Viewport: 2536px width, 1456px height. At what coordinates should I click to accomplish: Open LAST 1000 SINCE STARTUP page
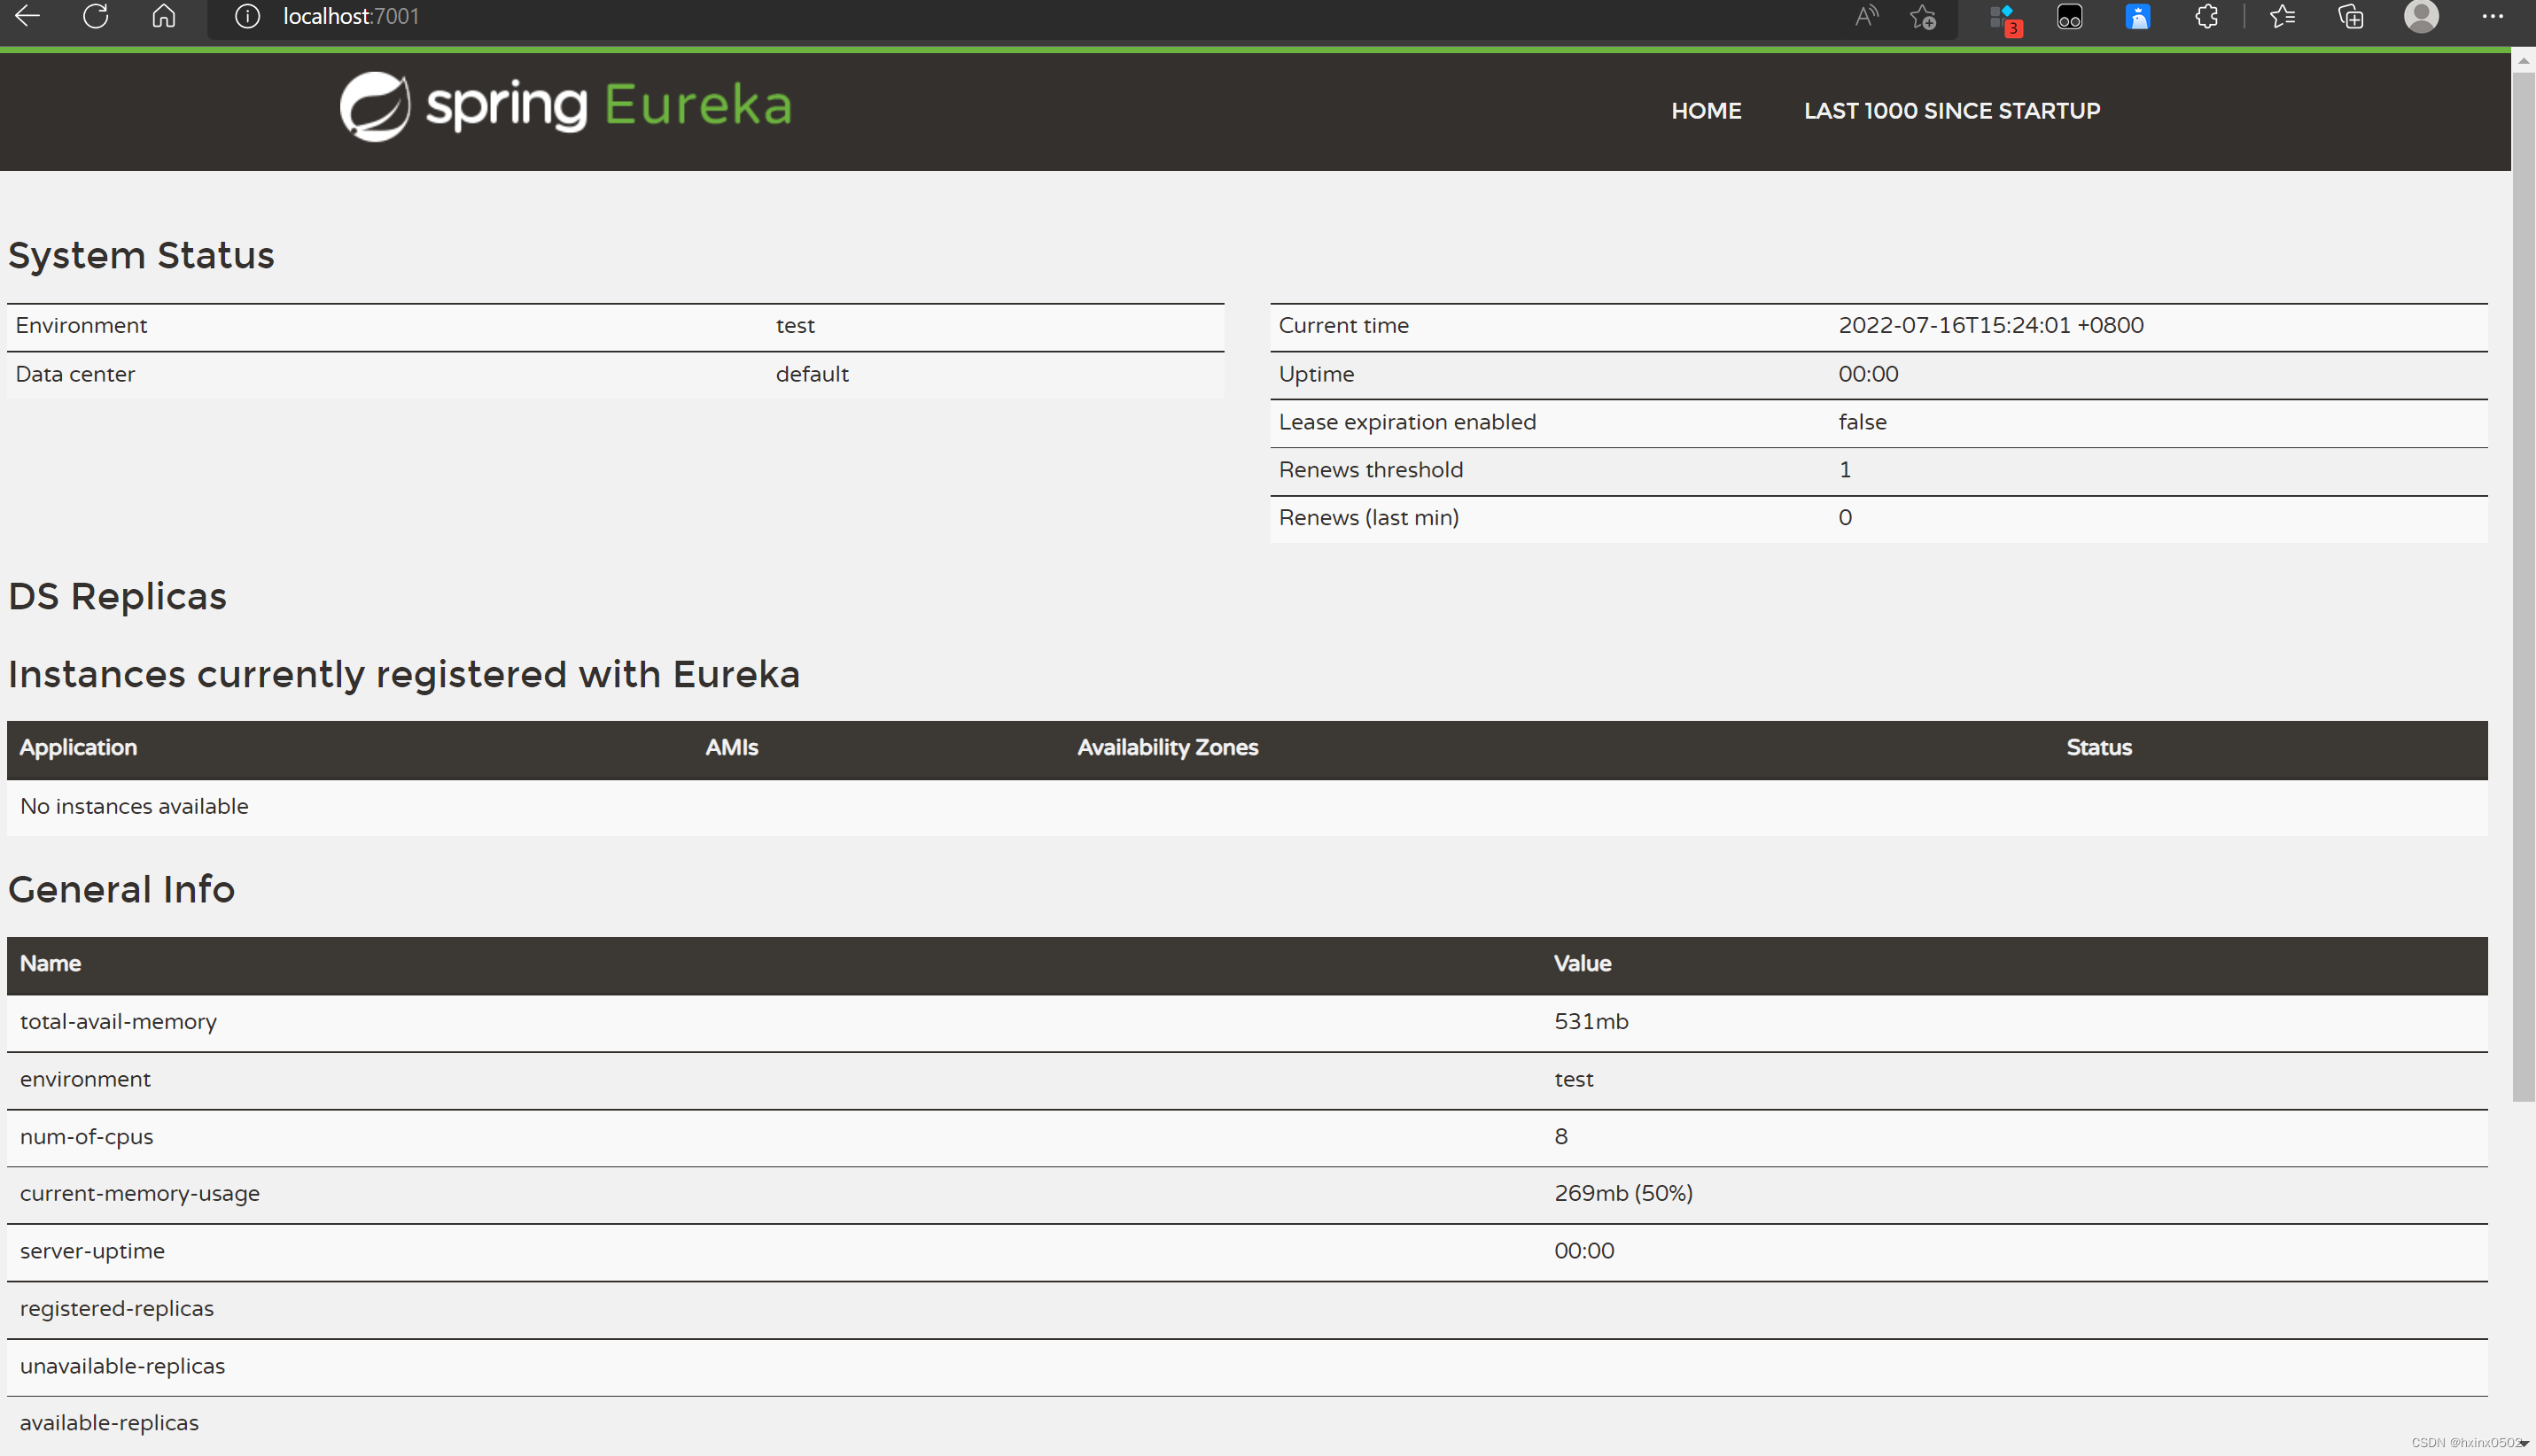coord(1951,110)
